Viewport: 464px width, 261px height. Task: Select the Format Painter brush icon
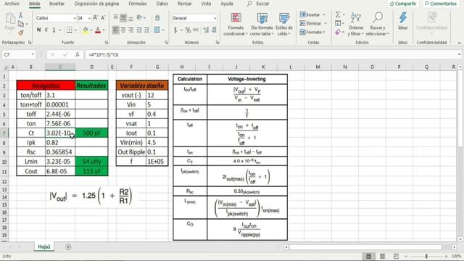20,33
